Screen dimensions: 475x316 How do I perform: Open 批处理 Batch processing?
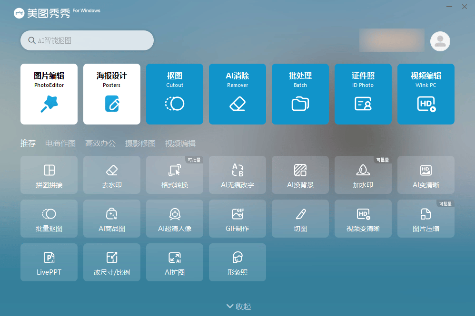click(x=300, y=94)
